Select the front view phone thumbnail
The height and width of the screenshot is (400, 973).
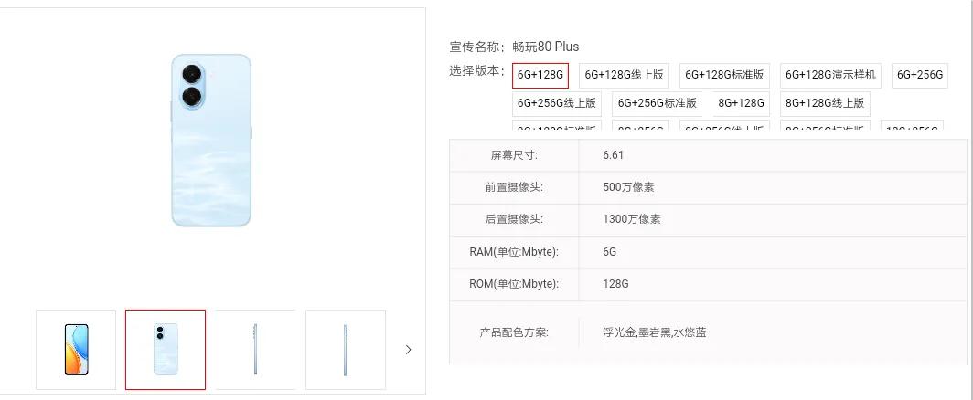coord(76,350)
